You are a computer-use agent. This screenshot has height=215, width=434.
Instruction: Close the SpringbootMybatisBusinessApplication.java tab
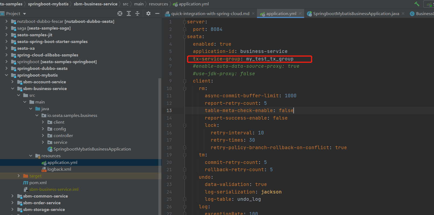403,13
